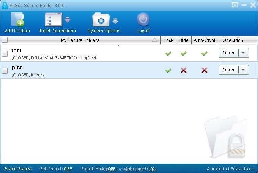This screenshot has height=173, width=258.
Task: Toggle the Hide checkmark for test
Action: coord(184,53)
